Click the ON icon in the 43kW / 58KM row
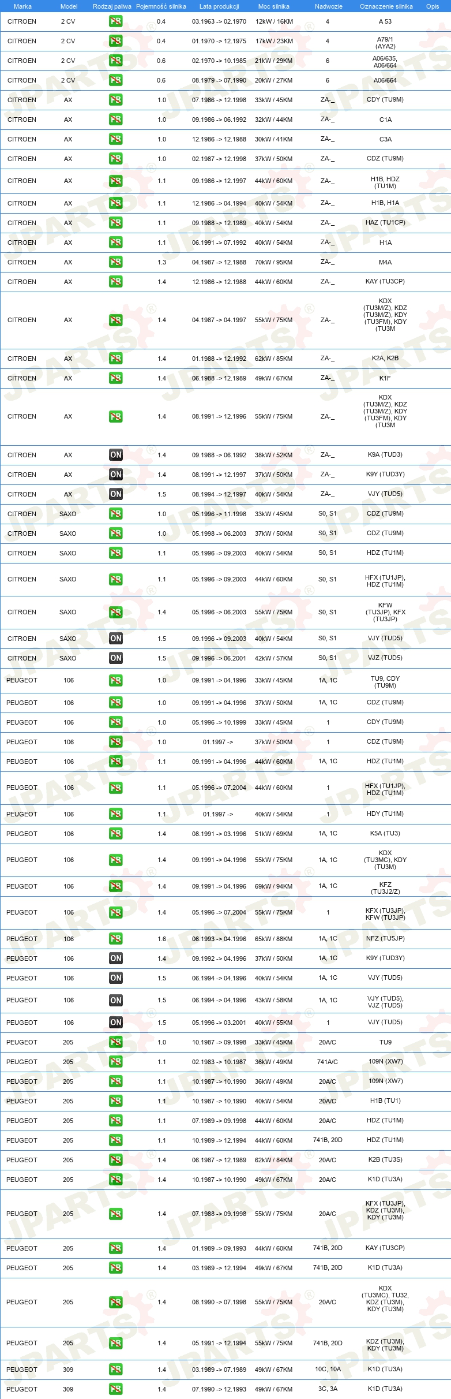 [x=116, y=1001]
